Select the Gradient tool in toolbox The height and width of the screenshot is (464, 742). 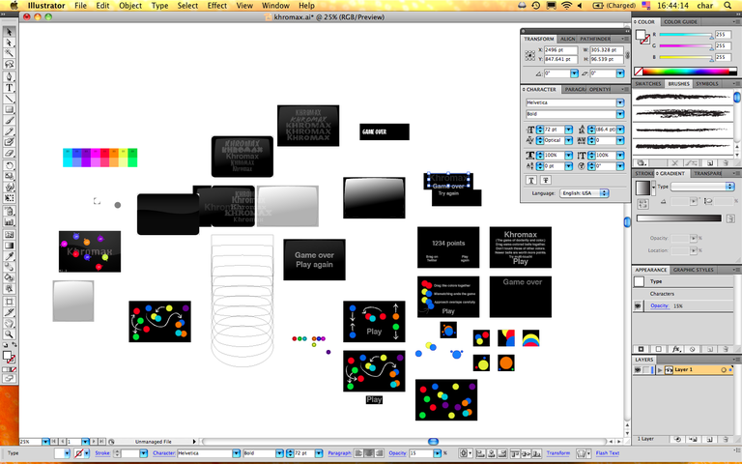pos(9,246)
